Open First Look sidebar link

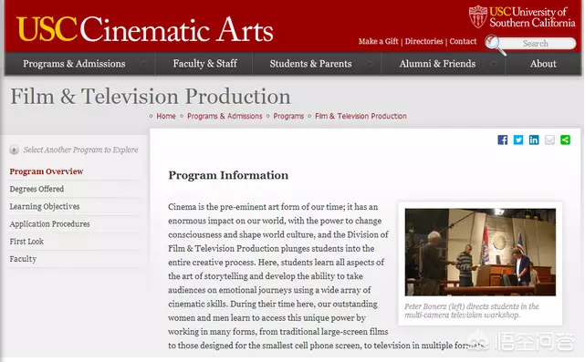tap(26, 242)
